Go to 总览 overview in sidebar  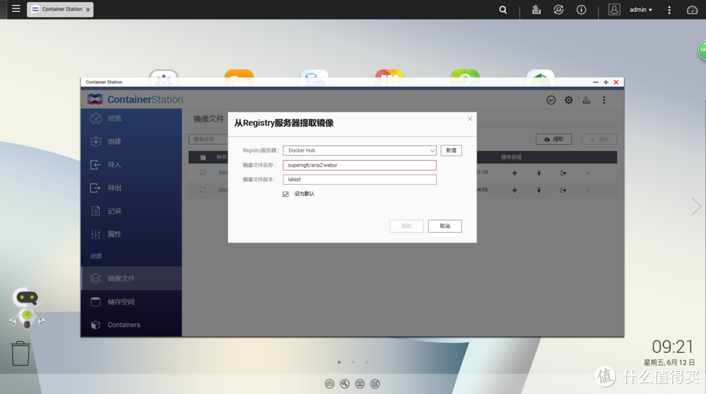coord(131,118)
